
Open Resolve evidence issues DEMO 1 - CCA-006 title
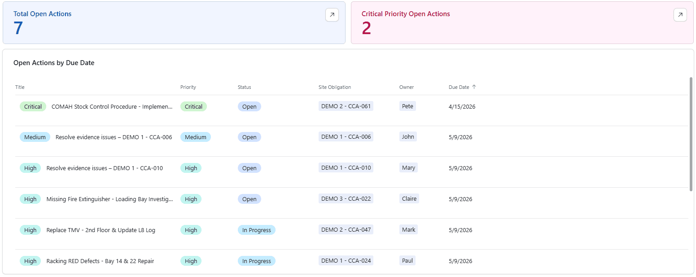coord(114,137)
